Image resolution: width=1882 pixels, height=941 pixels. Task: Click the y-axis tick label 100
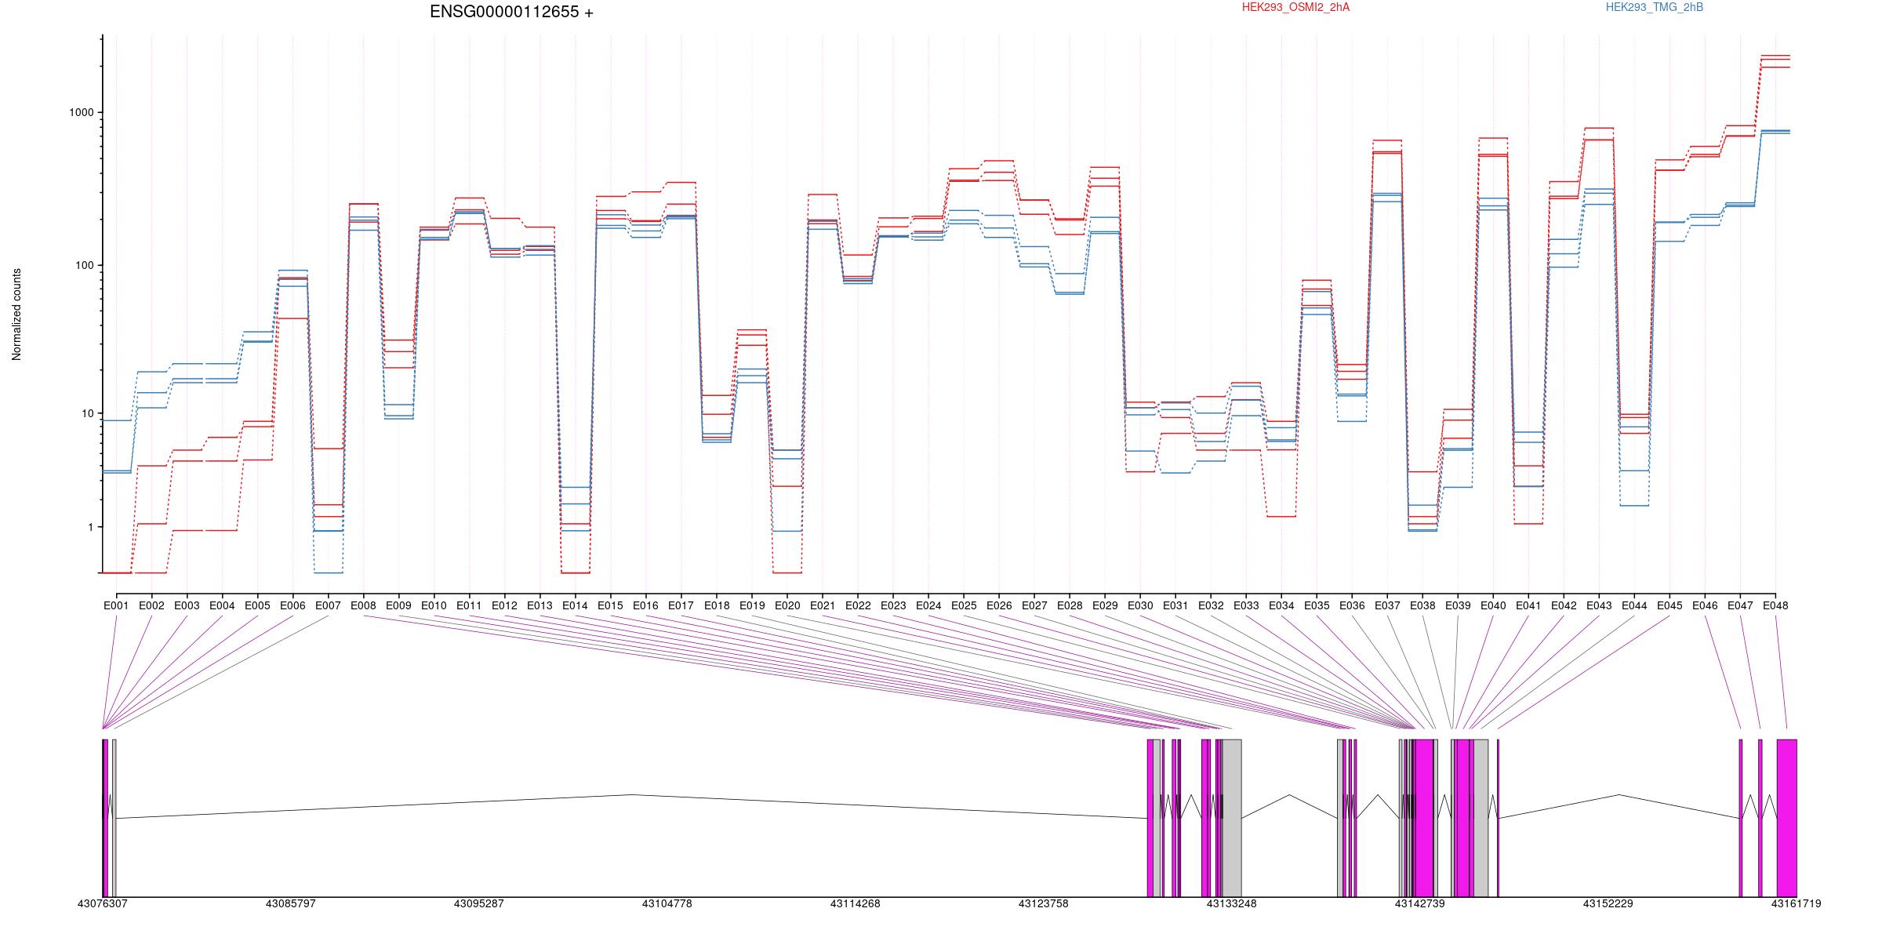click(85, 265)
